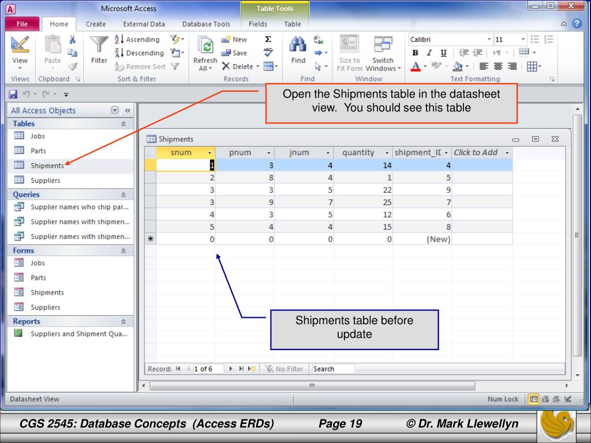The height and width of the screenshot is (443, 591).
Task: Switch to Design View status bar button
Action: tap(568, 399)
